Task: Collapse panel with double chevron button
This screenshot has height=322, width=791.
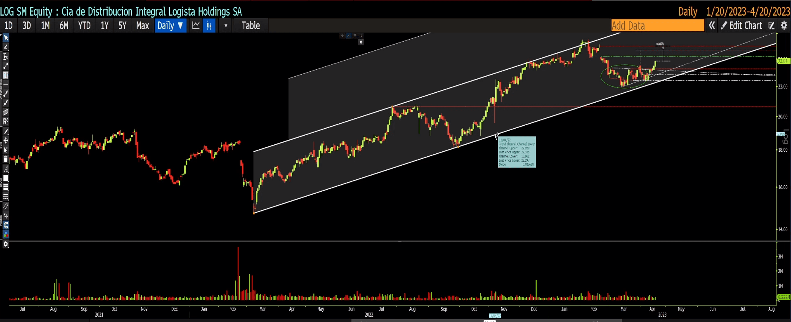Action: coord(712,26)
